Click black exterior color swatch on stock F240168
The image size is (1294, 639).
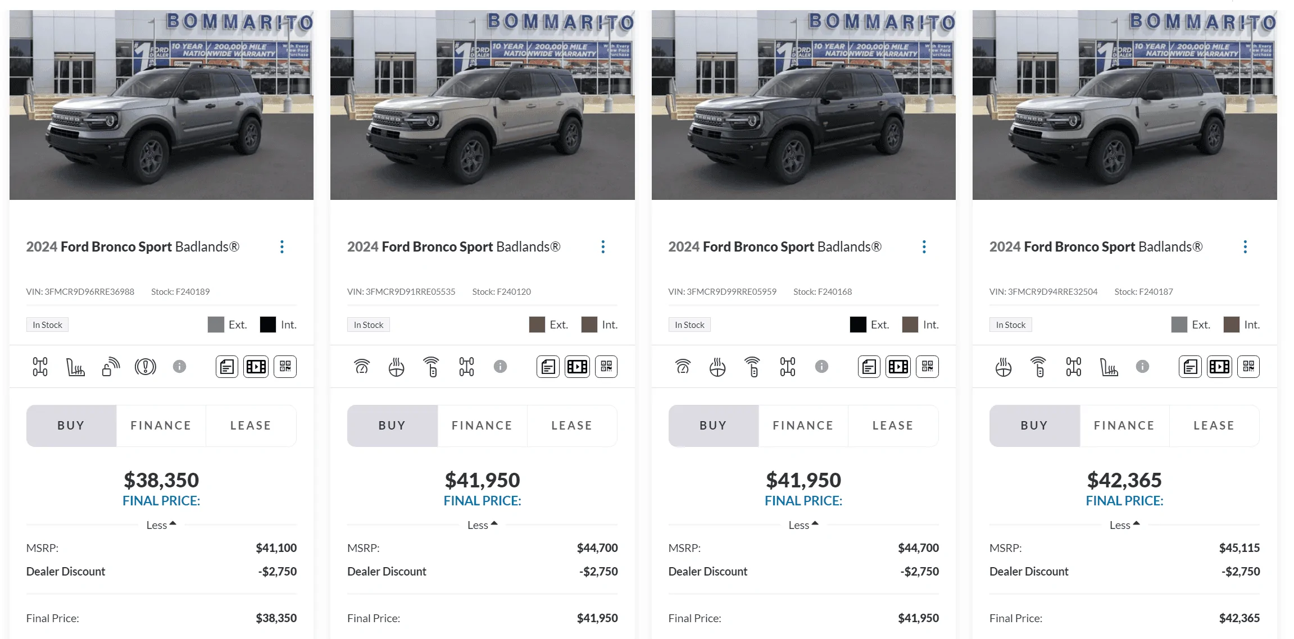(857, 325)
